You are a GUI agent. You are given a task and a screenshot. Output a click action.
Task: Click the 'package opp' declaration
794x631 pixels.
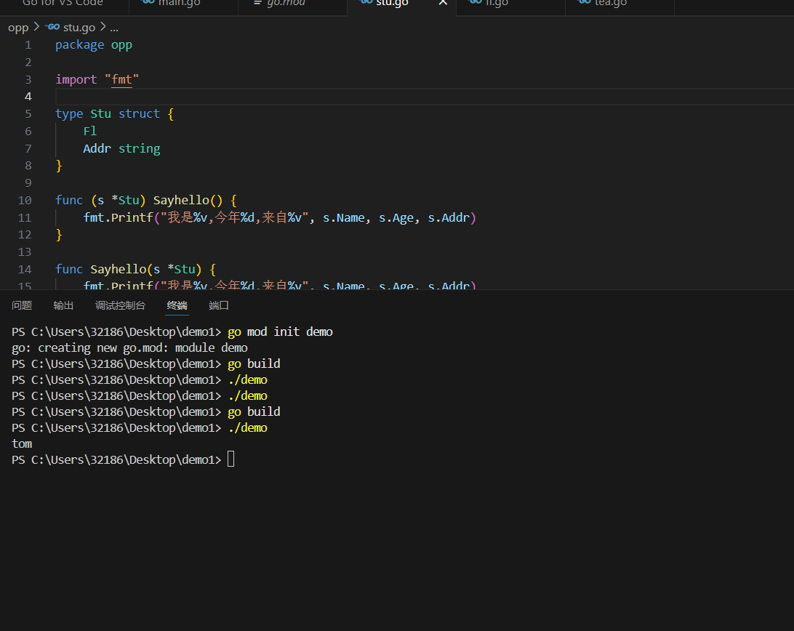[x=94, y=45]
